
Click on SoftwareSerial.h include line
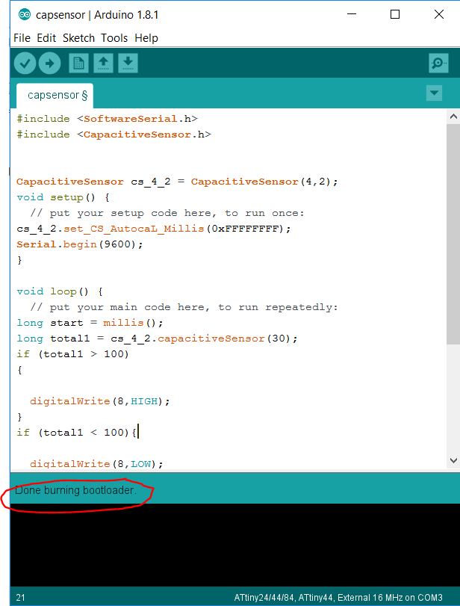[107, 119]
